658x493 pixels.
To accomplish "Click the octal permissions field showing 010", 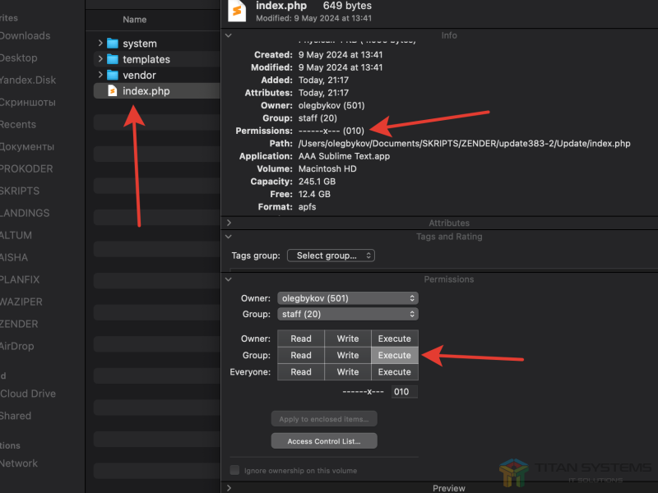I will coord(404,392).
